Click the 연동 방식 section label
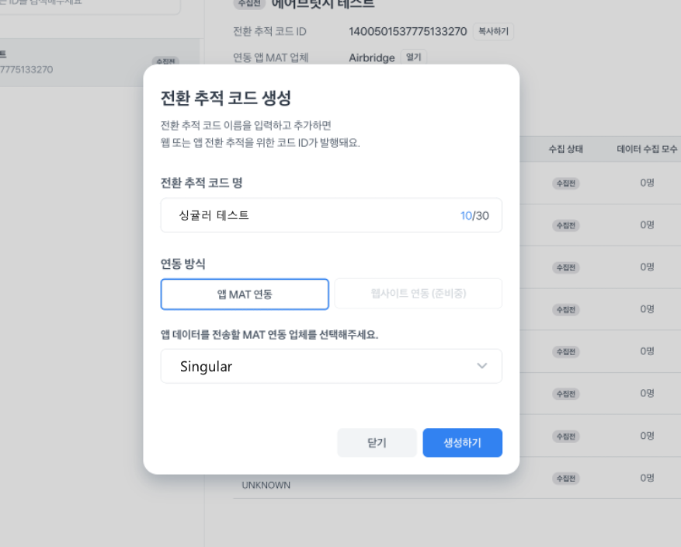The image size is (681, 547). tap(182, 263)
